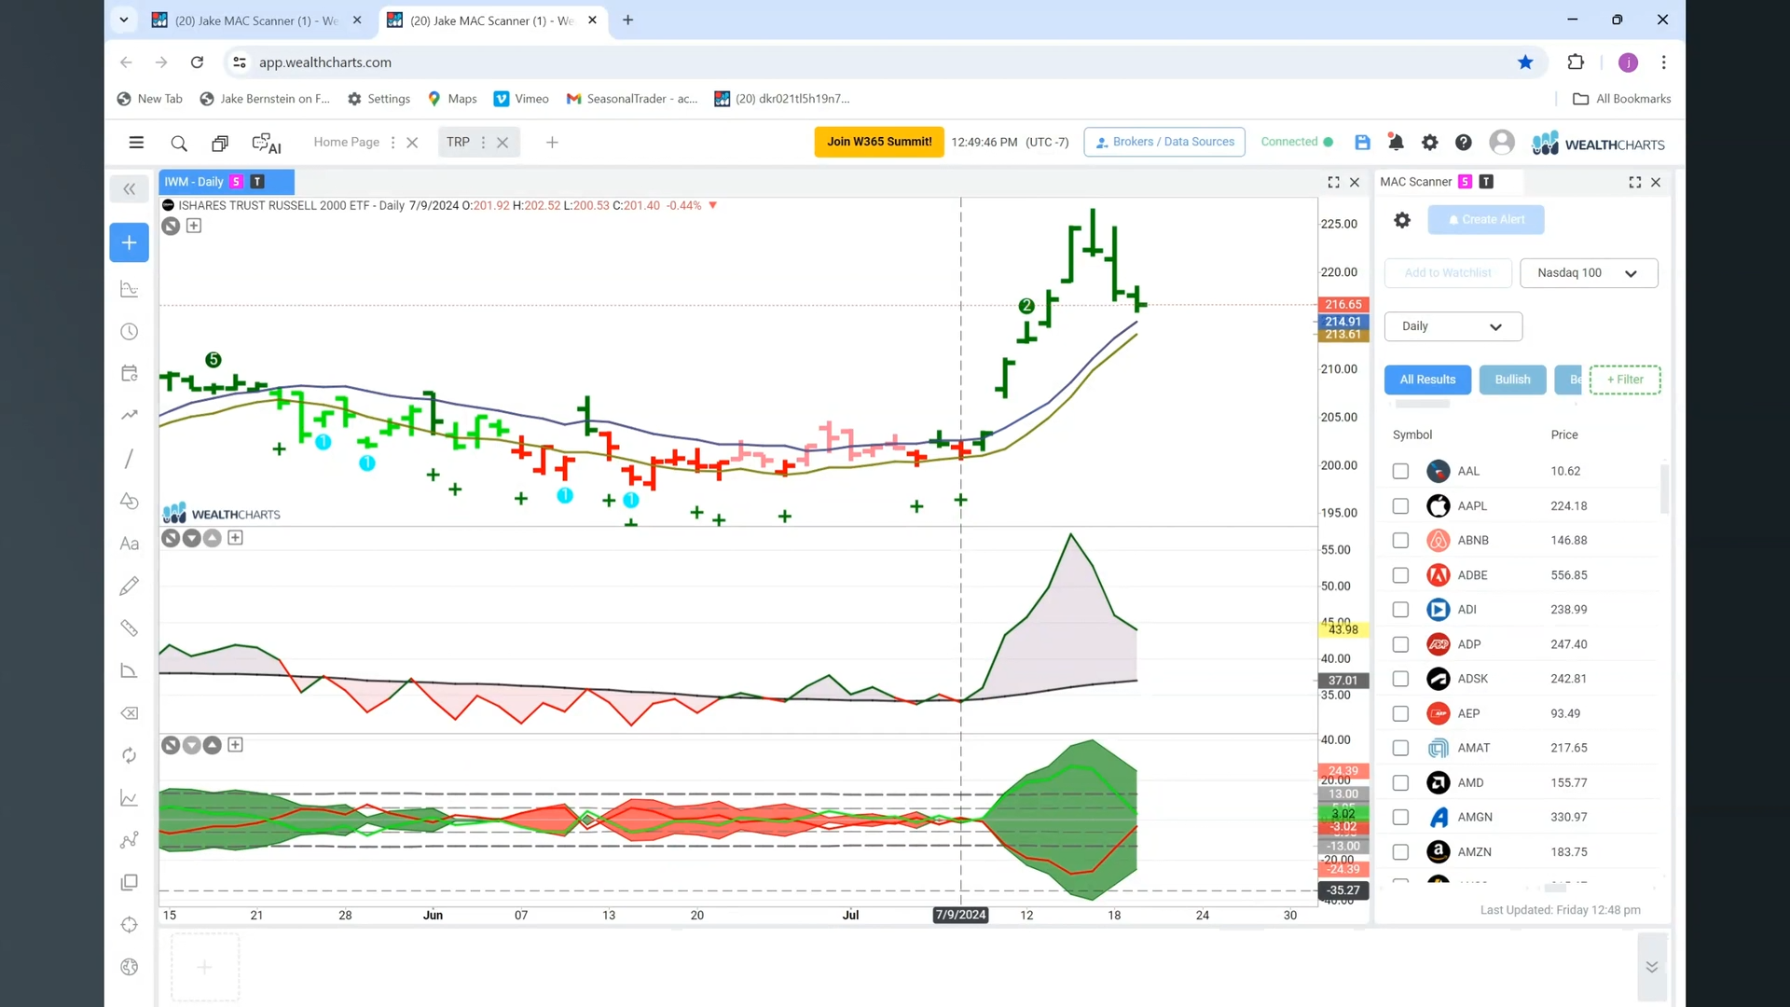This screenshot has height=1007, width=1790.
Task: Click the filter tabs horizontal scrollbar
Action: [1422, 404]
